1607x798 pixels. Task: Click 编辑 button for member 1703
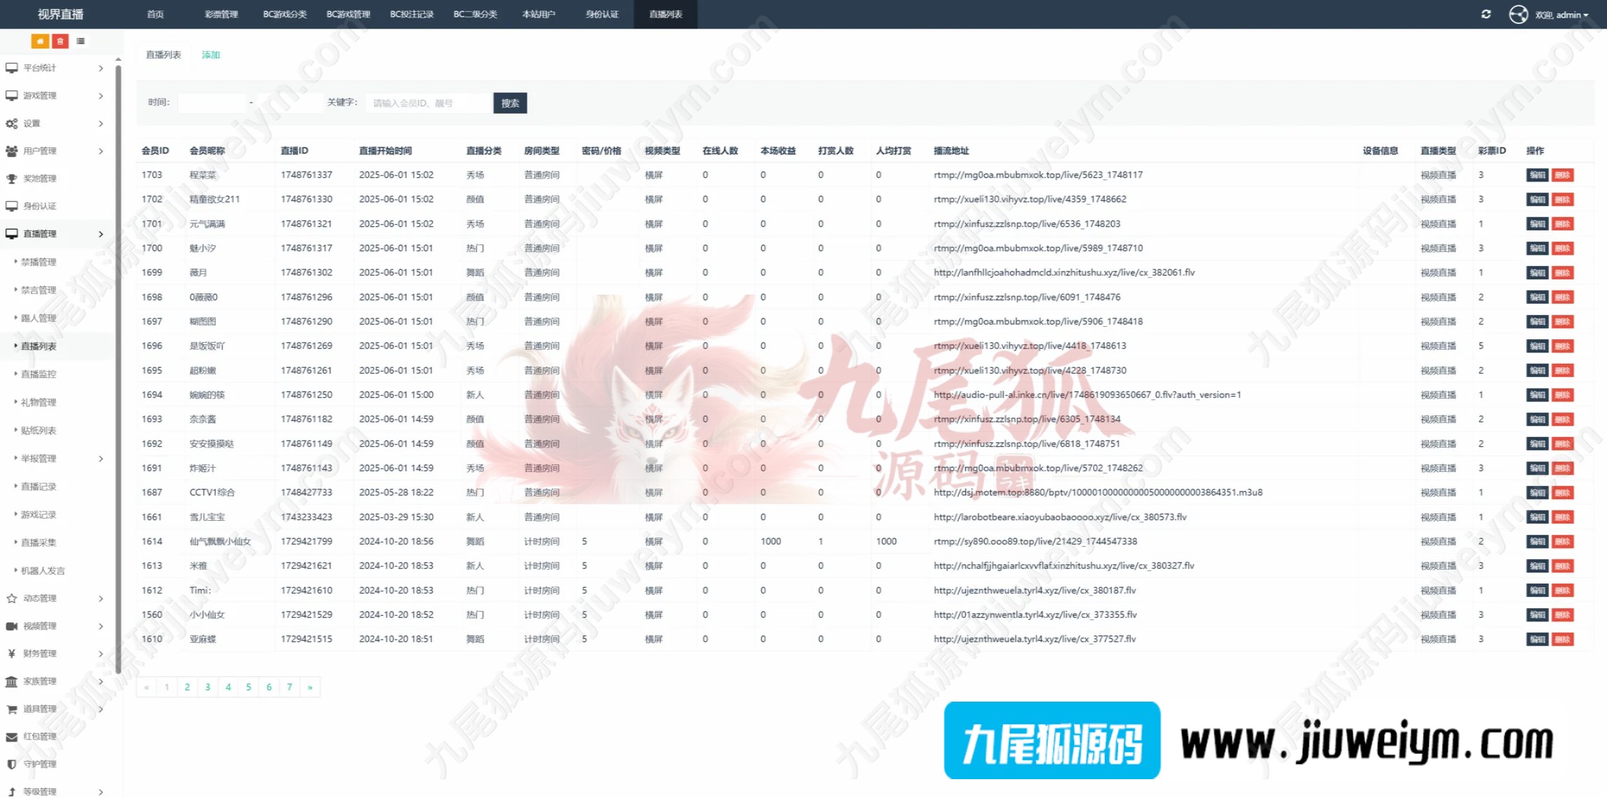point(1536,175)
